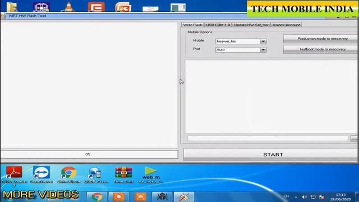Expand the Port dropdown arrow
Image resolution: width=359 pixels, height=202 pixels.
pos(263,50)
